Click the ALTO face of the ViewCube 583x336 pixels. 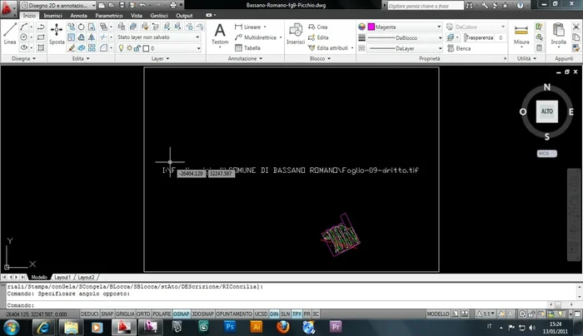pos(547,111)
